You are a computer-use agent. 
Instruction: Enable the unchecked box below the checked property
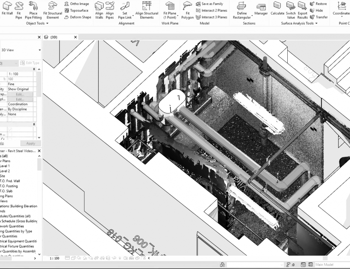click(10, 134)
